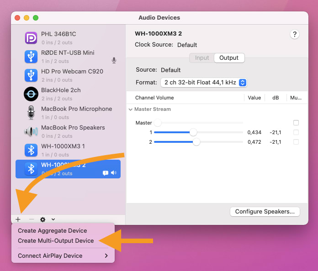Click the green zoom window button
318x271 pixels.
[x=36, y=18]
